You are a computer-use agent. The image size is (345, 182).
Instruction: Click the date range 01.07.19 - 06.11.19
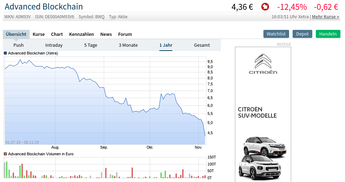[x=22, y=142]
